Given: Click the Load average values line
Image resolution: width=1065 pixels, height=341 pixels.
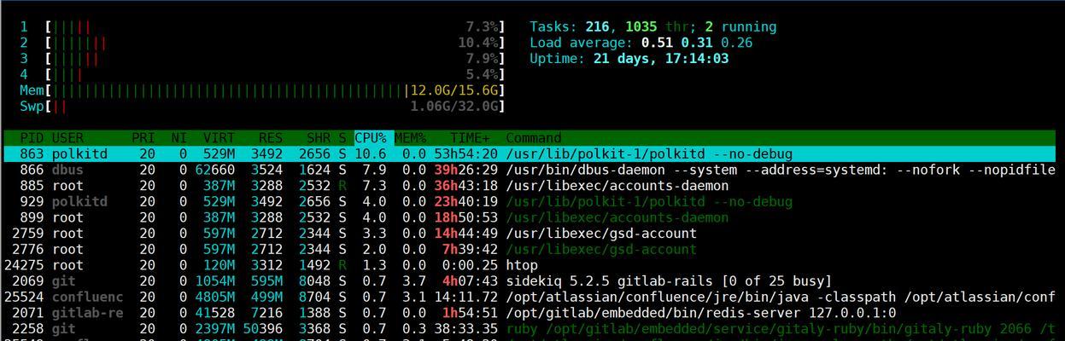Looking at the screenshot, I should pyautogui.click(x=641, y=43).
